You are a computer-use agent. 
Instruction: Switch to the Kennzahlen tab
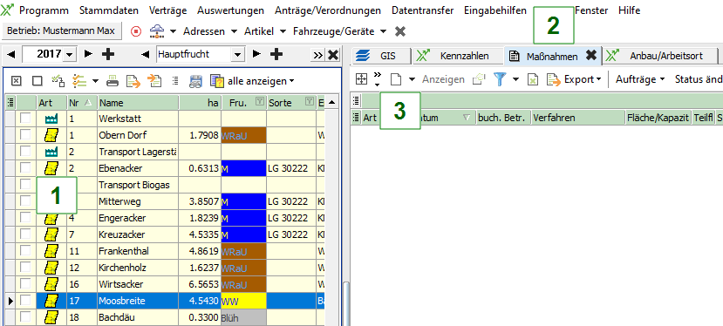pos(459,56)
